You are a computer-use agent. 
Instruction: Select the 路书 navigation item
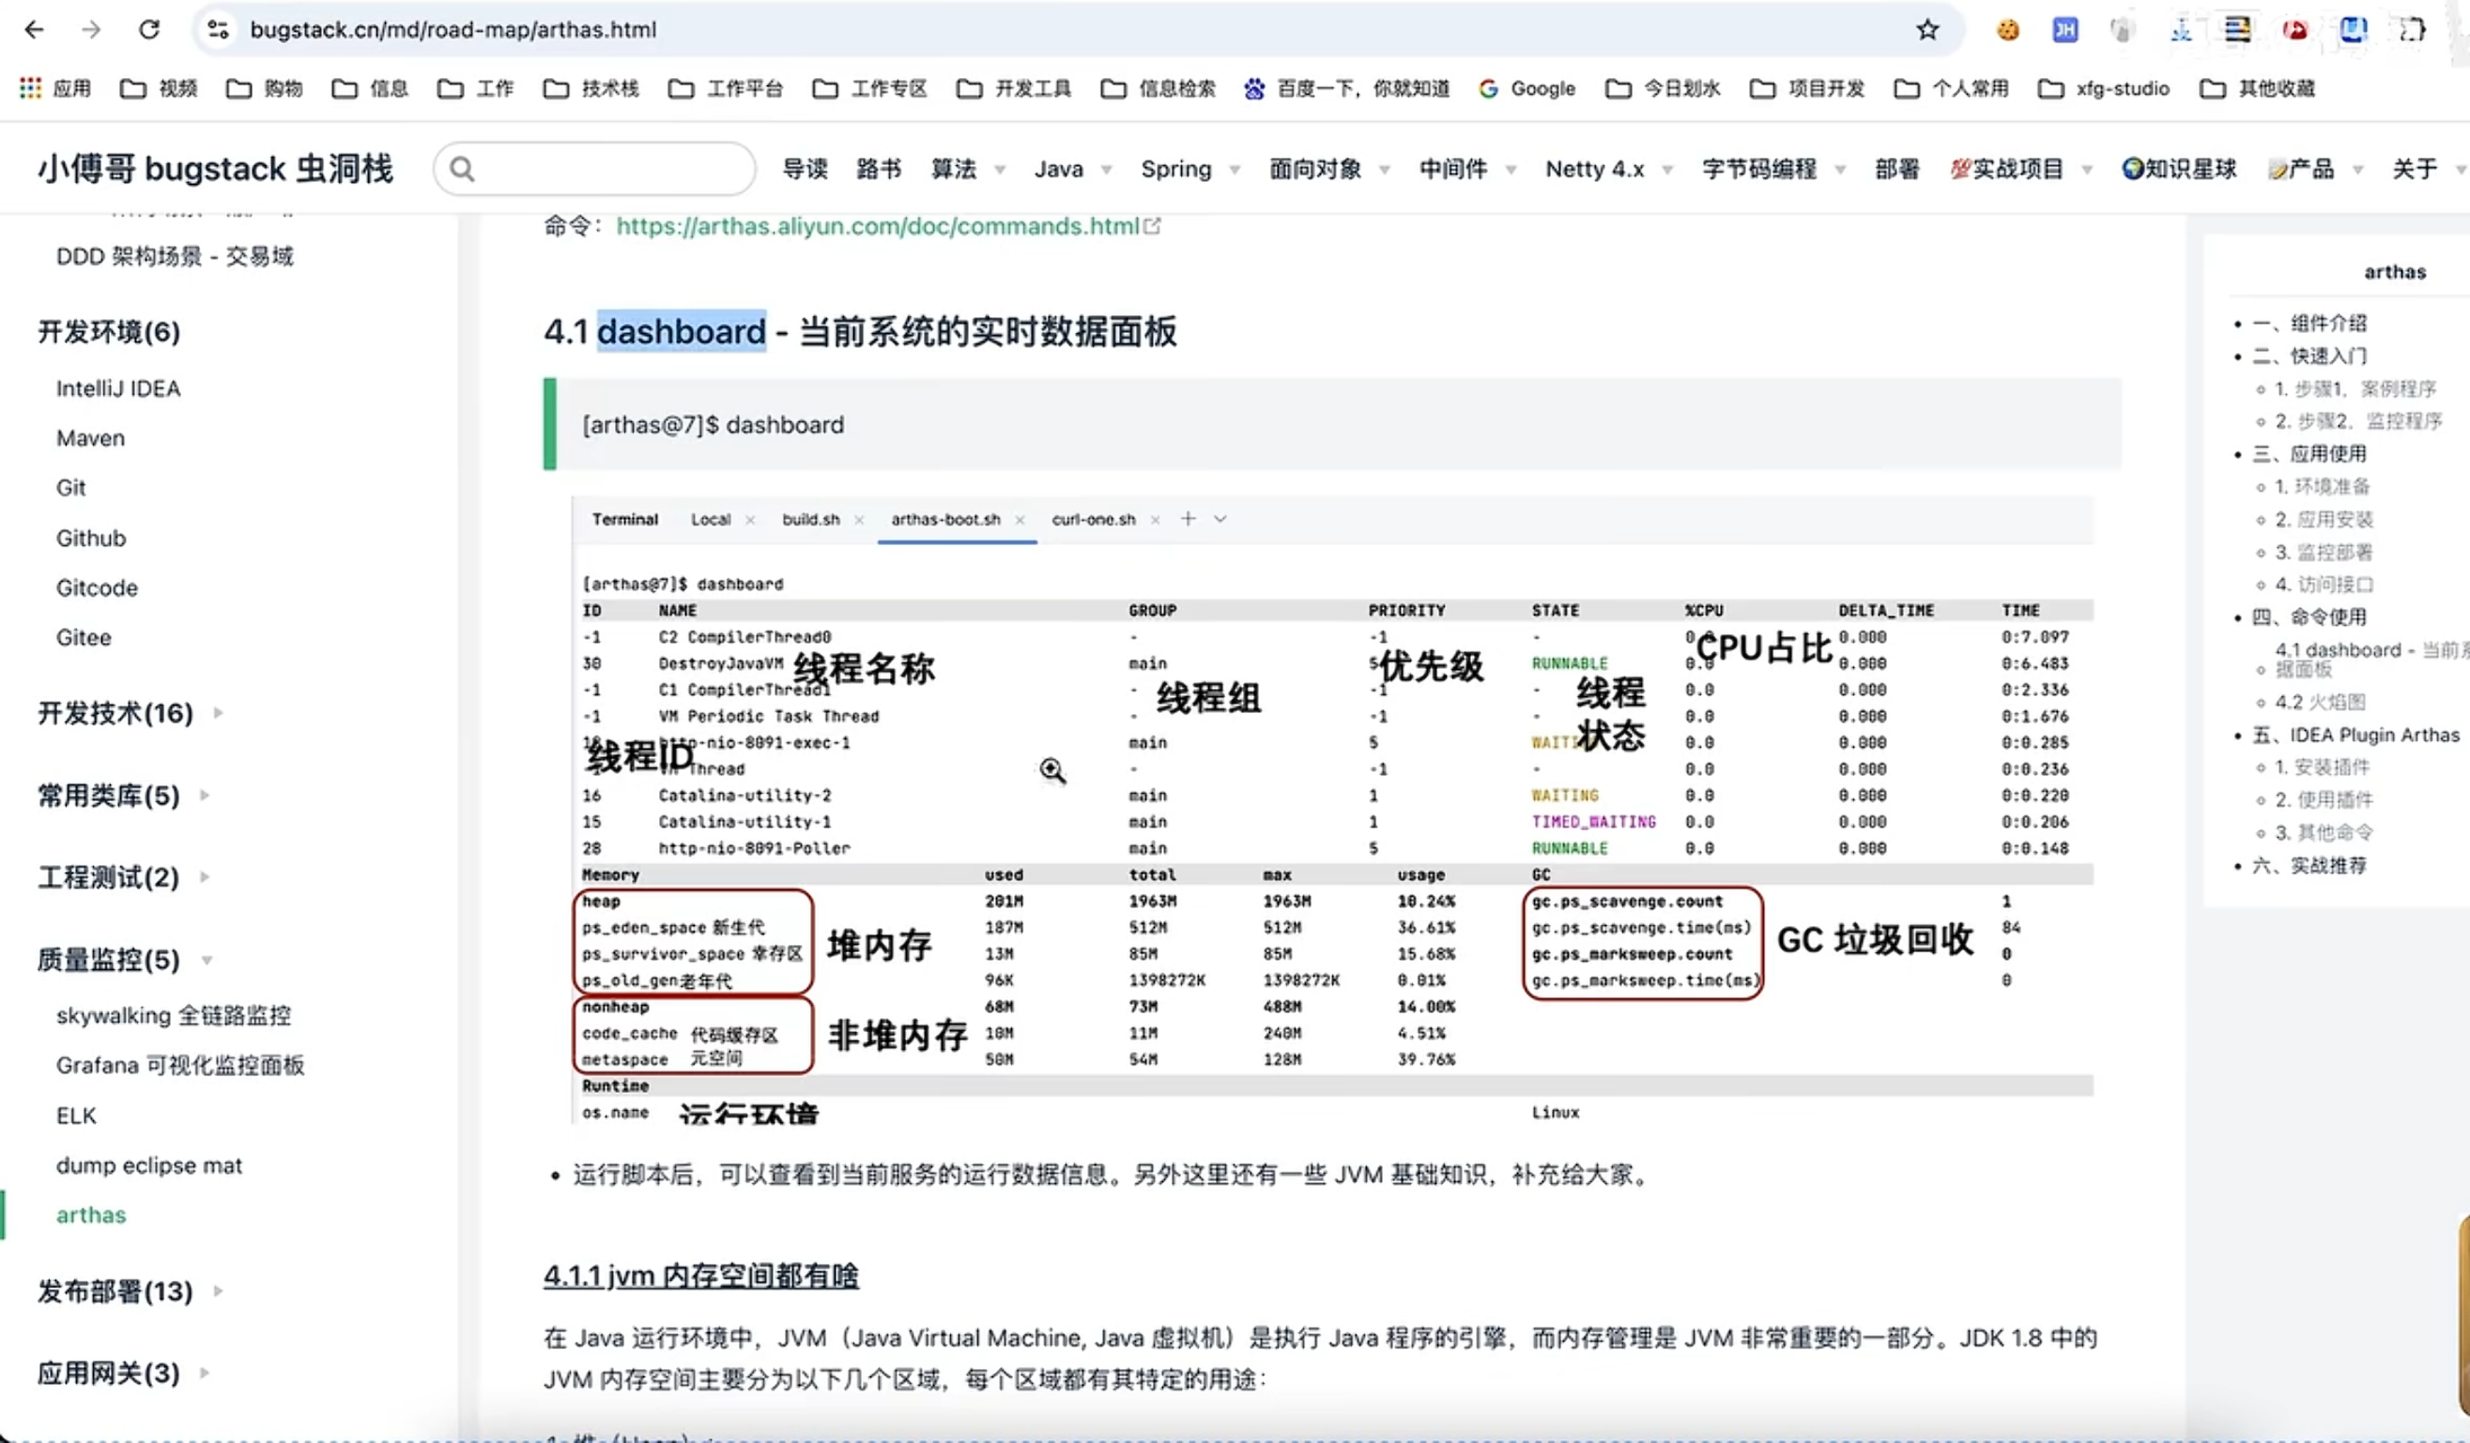tap(878, 169)
